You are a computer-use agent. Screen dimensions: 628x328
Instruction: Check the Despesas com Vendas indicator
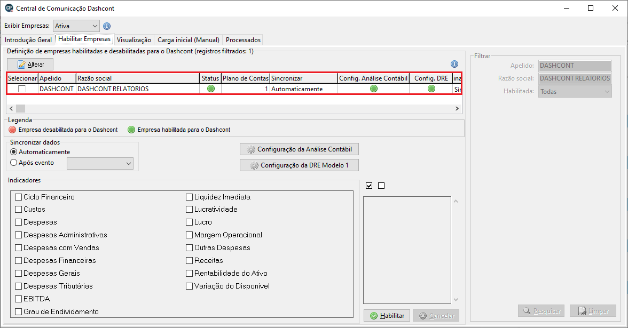(18, 248)
